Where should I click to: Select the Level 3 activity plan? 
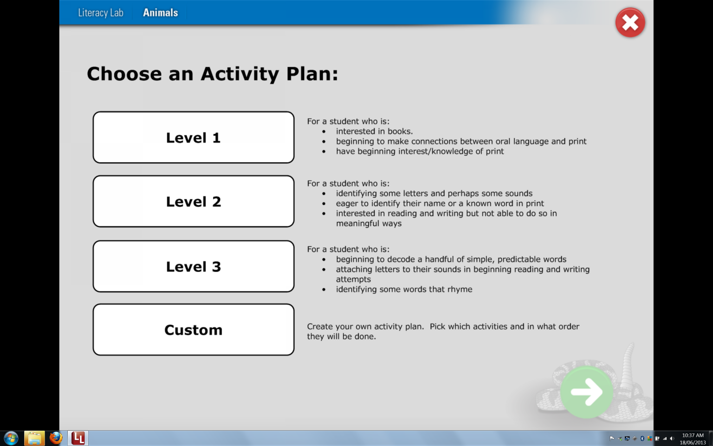point(193,266)
